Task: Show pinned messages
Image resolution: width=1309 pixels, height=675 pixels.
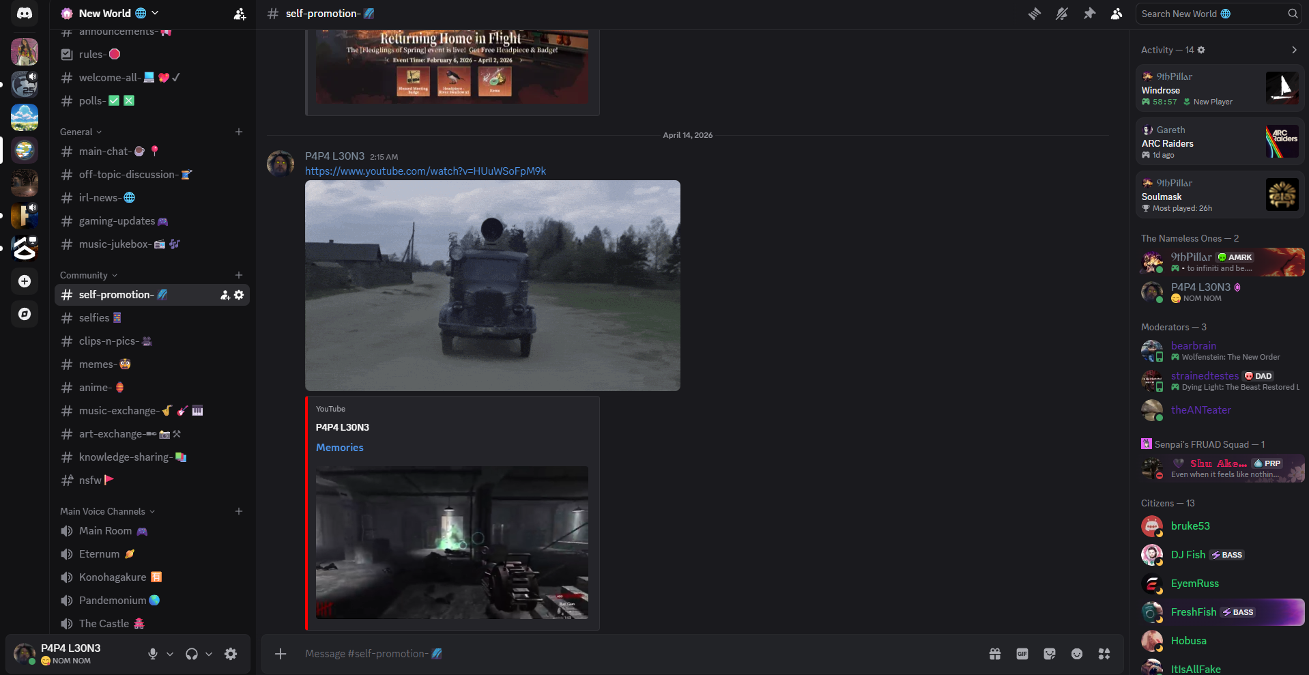Action: [1089, 14]
